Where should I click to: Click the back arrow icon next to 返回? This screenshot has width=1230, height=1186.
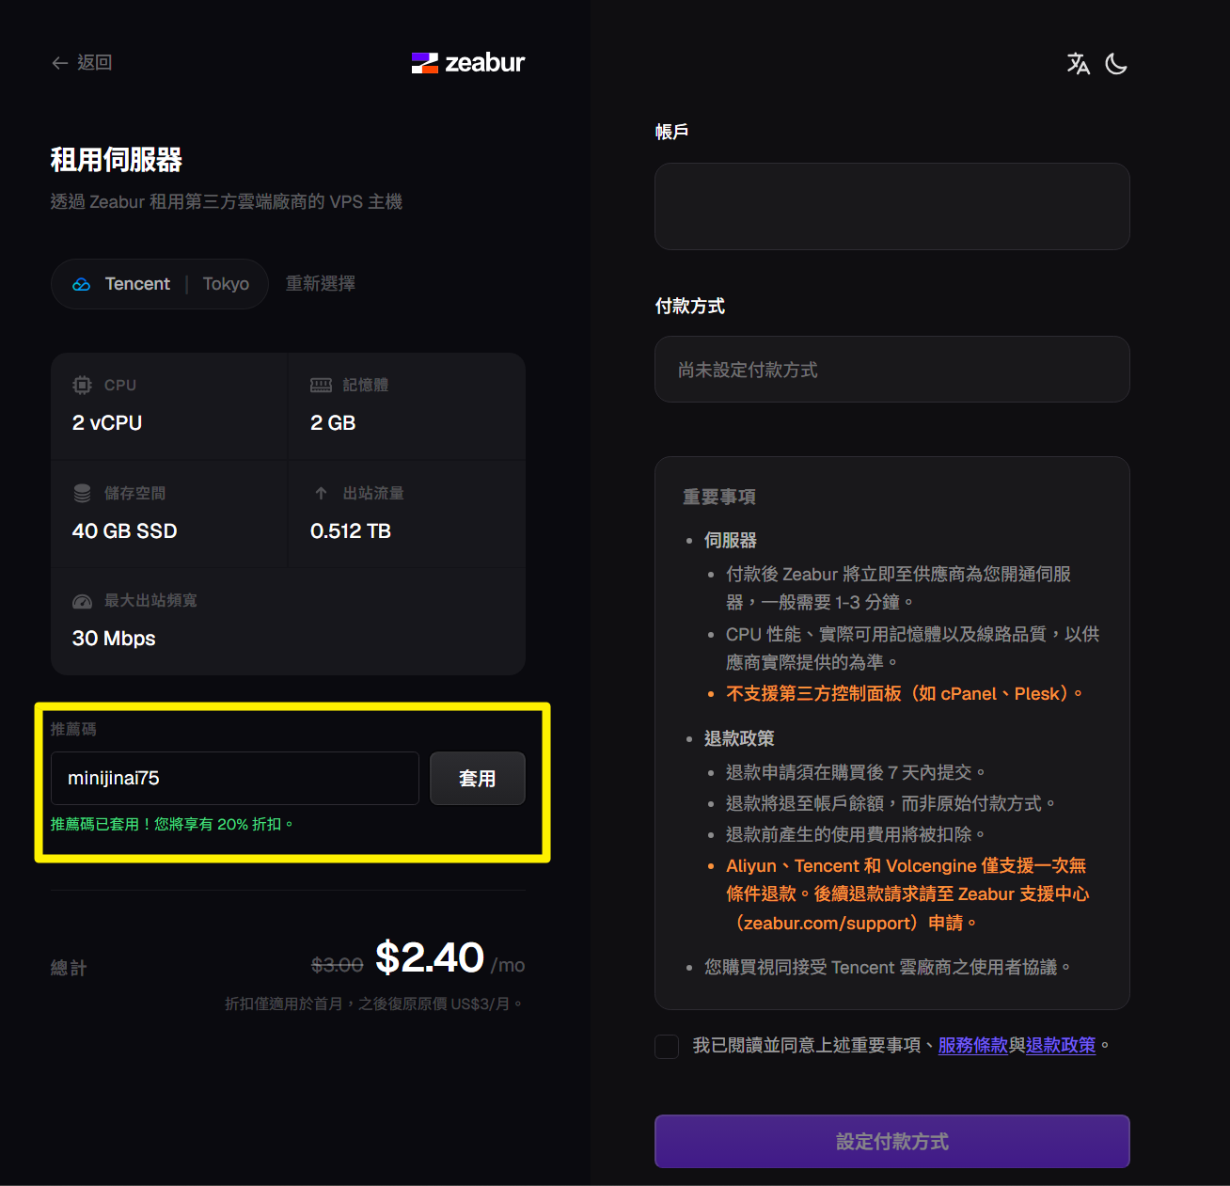pos(60,63)
